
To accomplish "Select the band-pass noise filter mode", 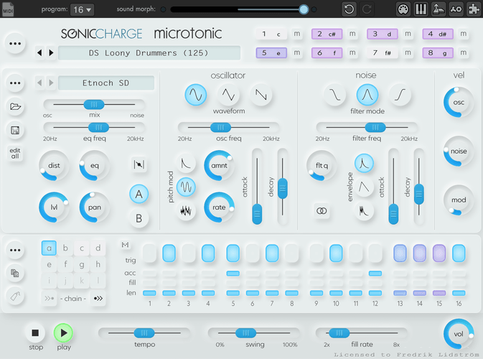I will [x=367, y=95].
